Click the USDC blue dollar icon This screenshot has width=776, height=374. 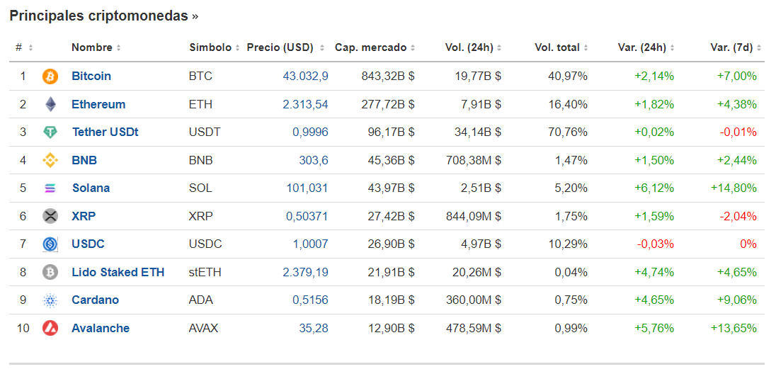coord(50,244)
